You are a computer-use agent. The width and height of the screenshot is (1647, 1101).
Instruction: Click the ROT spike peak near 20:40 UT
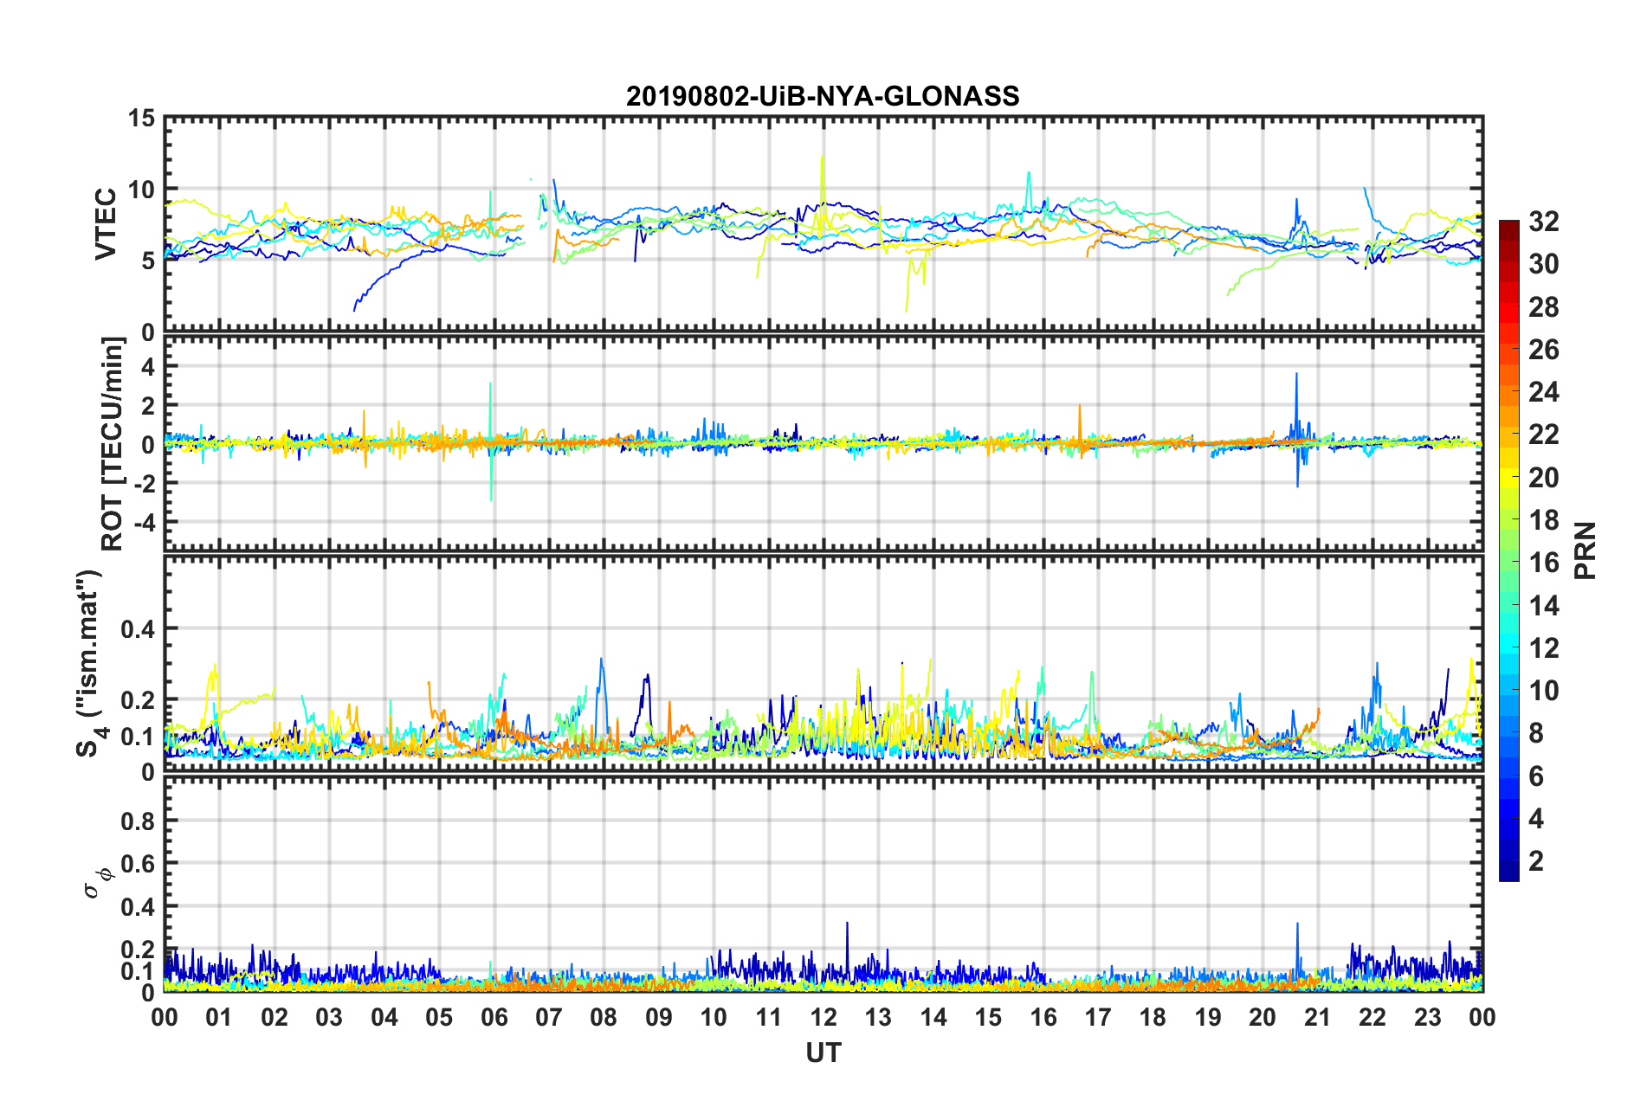point(1296,375)
